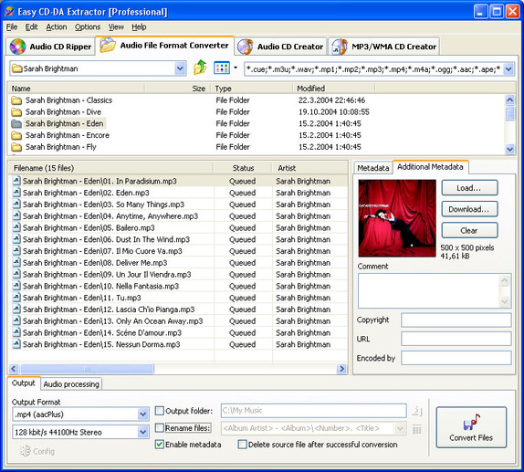Tick the Rename files checkbox
Image resolution: width=524 pixels, height=472 pixels.
pyautogui.click(x=160, y=428)
